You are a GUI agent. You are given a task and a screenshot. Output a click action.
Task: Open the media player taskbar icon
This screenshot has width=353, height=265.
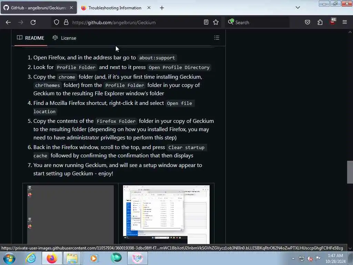[94, 258]
